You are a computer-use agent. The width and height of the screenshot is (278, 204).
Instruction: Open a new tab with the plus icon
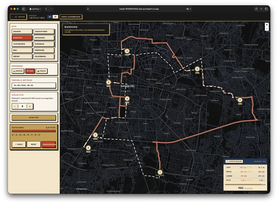pyautogui.click(x=261, y=9)
